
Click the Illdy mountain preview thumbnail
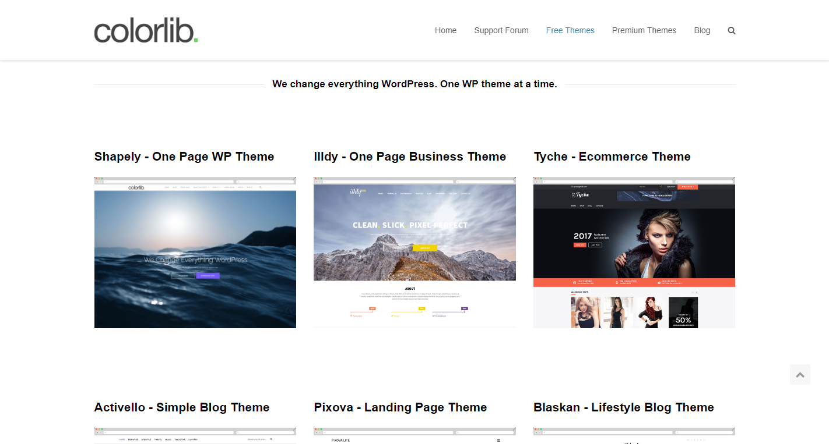[x=414, y=253]
